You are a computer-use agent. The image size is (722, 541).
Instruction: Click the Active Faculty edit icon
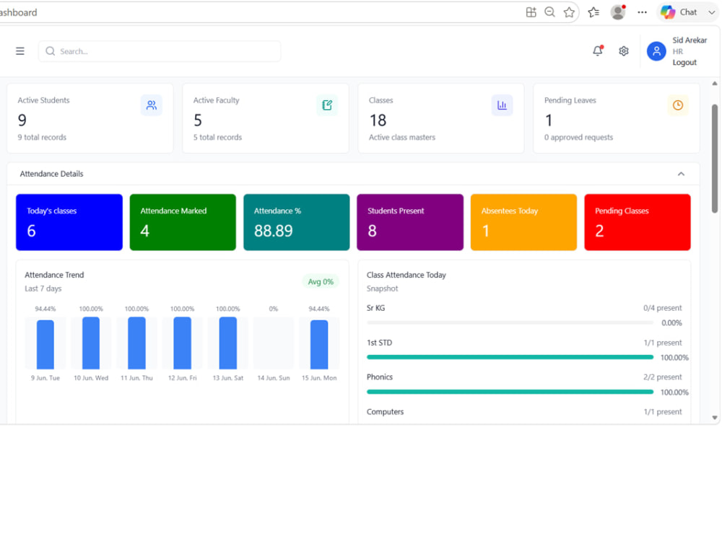(327, 105)
